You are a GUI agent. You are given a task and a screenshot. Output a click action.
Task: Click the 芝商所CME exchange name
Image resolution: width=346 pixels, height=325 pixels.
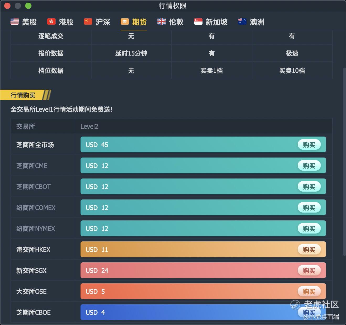click(32, 166)
